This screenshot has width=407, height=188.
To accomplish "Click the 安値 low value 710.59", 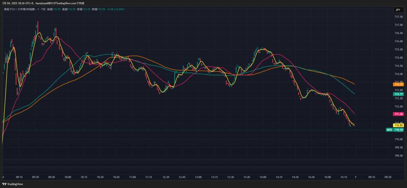I will [x=86, y=9].
